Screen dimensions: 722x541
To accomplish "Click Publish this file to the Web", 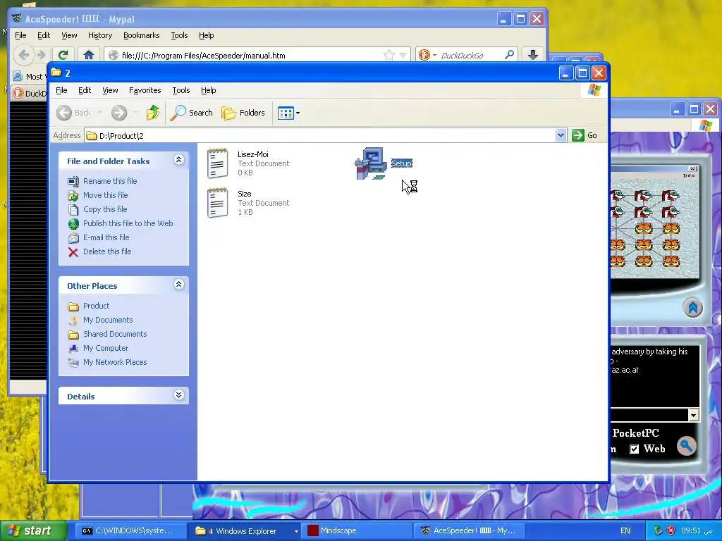I will pos(128,223).
